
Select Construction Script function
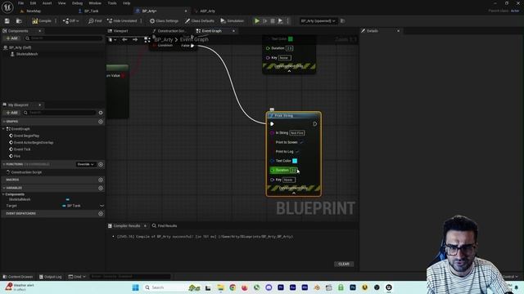(x=26, y=172)
